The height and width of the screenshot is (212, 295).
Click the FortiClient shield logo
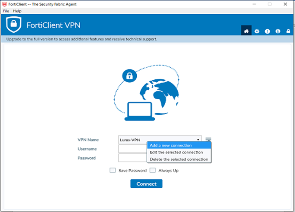tap(13, 25)
